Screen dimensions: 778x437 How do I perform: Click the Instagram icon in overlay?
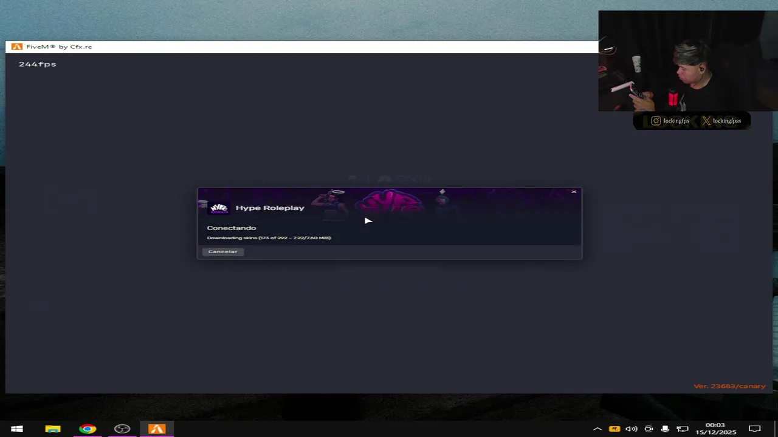[656, 121]
